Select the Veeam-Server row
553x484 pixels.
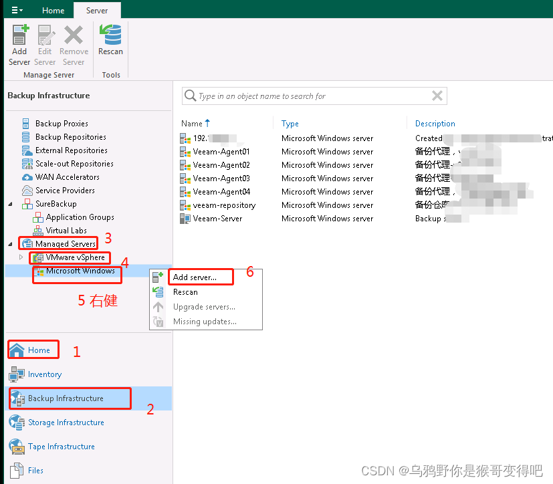tap(366, 219)
